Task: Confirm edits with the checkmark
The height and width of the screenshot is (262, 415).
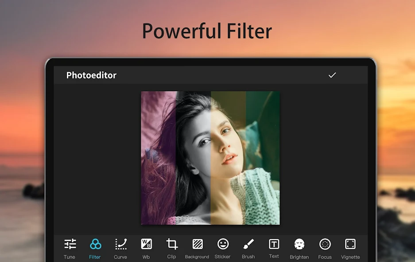Action: (332, 75)
